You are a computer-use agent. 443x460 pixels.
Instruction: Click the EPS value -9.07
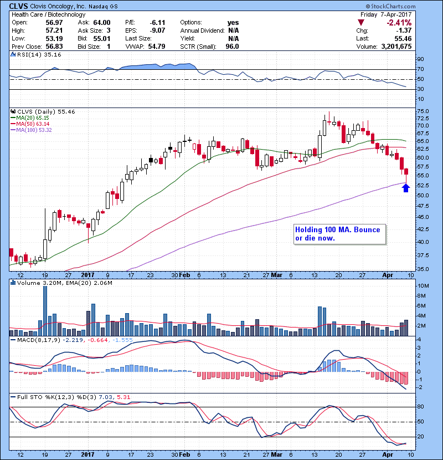pos(157,30)
